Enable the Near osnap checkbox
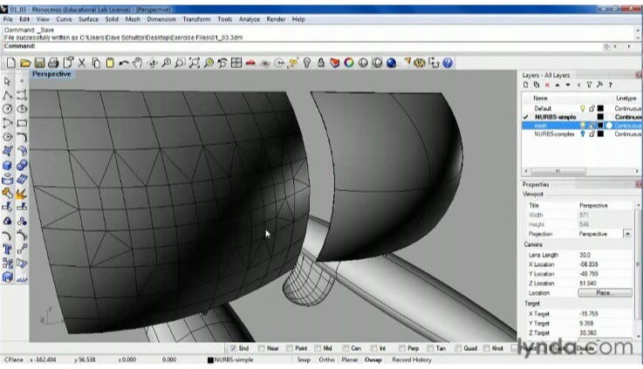643x369 pixels. (262, 346)
